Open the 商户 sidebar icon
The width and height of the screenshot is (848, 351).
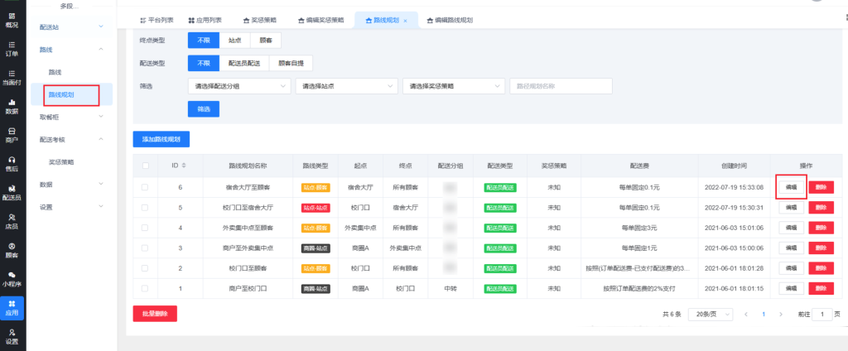[12, 134]
